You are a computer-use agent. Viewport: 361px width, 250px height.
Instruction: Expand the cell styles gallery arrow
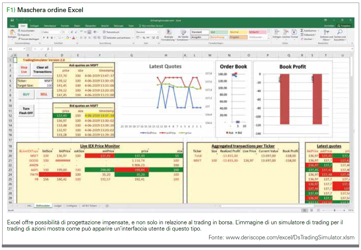coord(268,39)
